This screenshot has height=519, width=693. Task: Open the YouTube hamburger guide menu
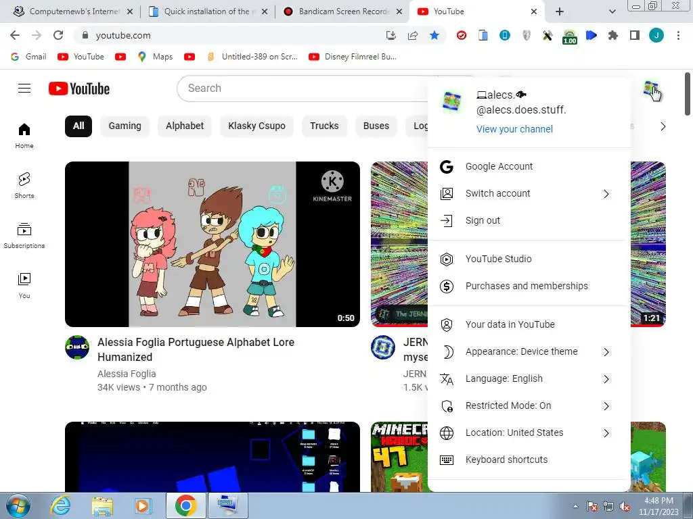(24, 89)
